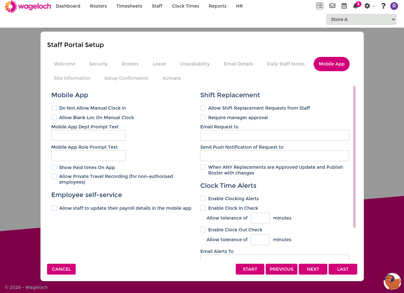
Task: Enable Allow Shift Replacement Requests from Staff
Action: [x=203, y=108]
